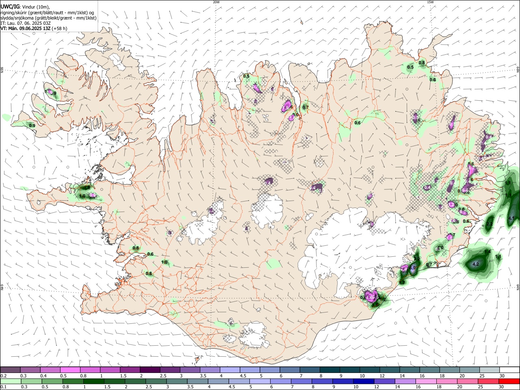Select the darkest purple upper swatch between 2 and 2.5

150,370
